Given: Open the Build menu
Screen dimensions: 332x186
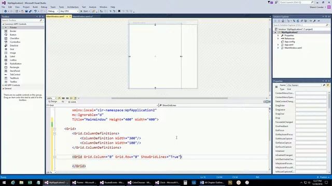Looking at the screenshot, I should point(35,7).
